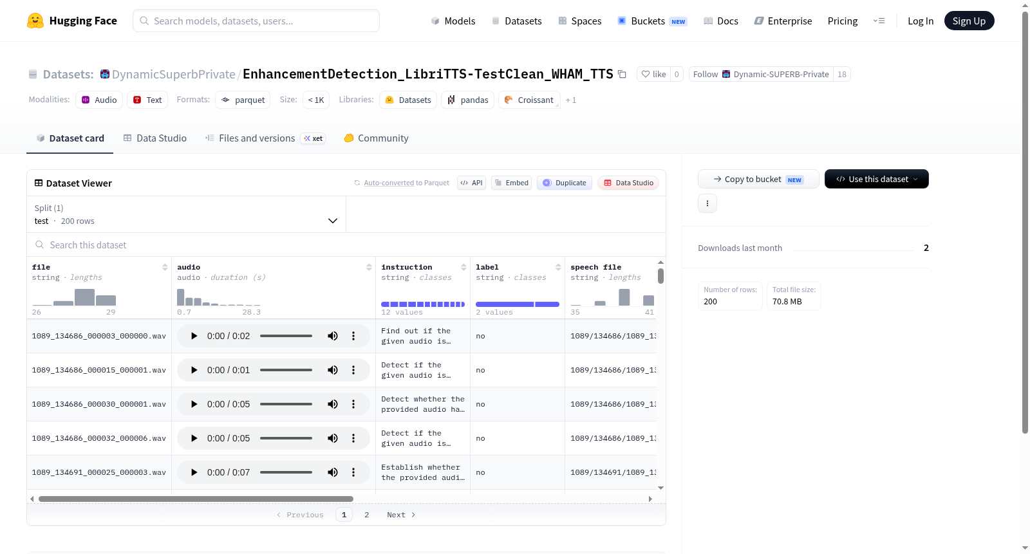This screenshot has width=1030, height=554.
Task: Click Next page in pagination
Action: (401, 515)
